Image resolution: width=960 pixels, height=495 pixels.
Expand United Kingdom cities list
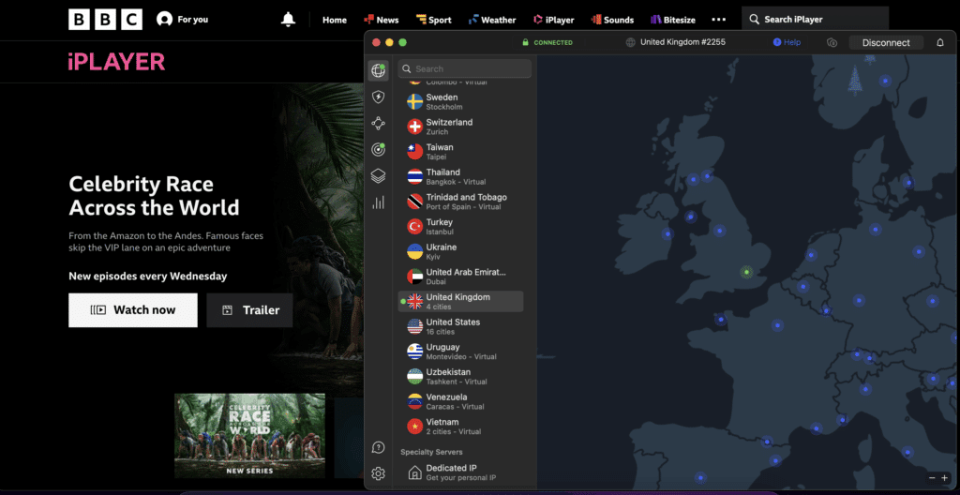point(460,301)
